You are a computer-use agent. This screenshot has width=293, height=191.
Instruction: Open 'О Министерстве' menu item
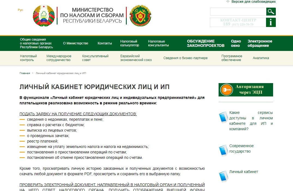click(75, 43)
